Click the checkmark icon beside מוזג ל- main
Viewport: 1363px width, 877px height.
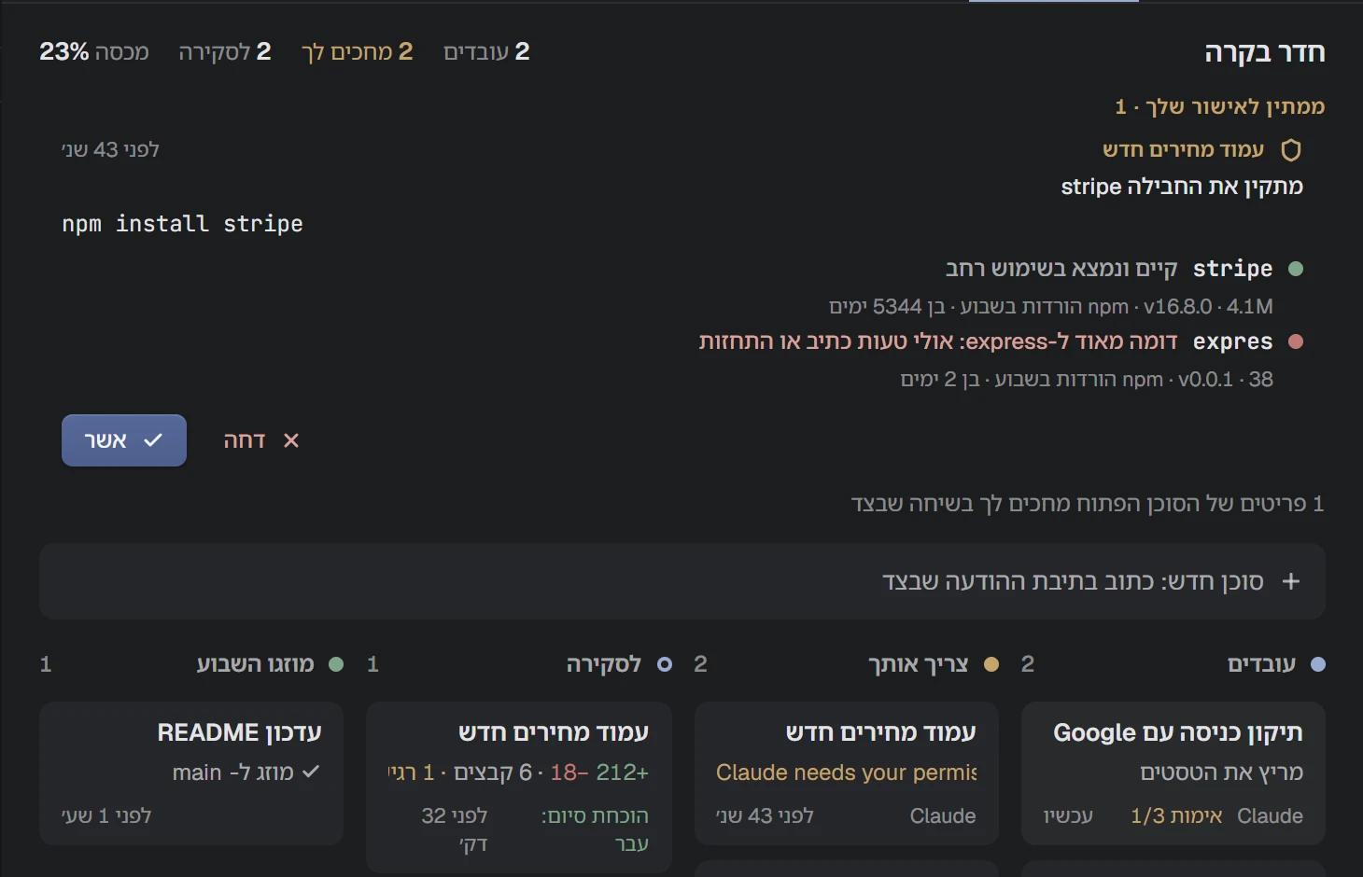(x=311, y=772)
